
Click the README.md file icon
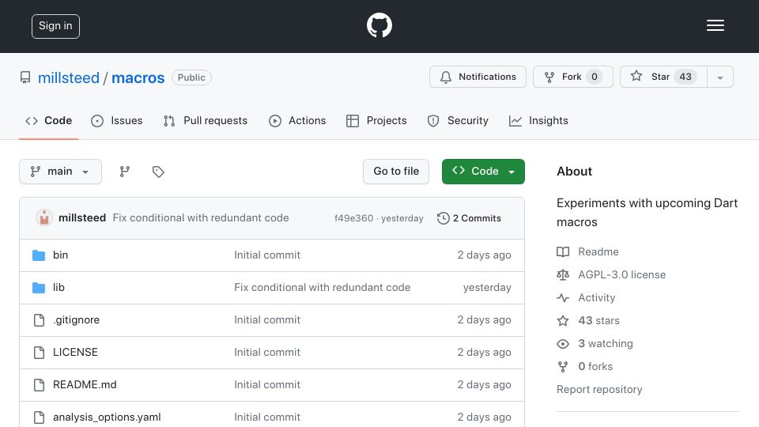[x=40, y=385]
